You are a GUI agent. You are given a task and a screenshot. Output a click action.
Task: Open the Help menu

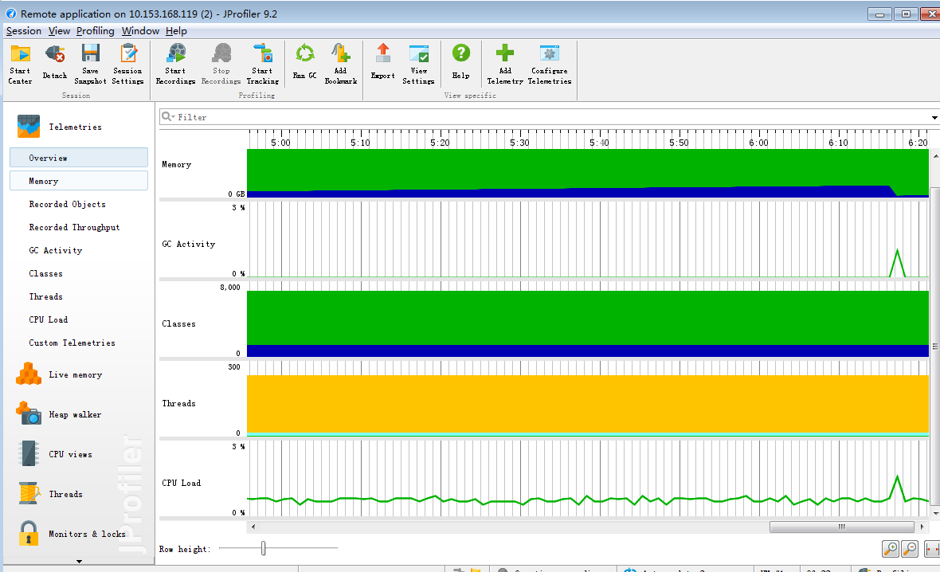[x=176, y=30]
